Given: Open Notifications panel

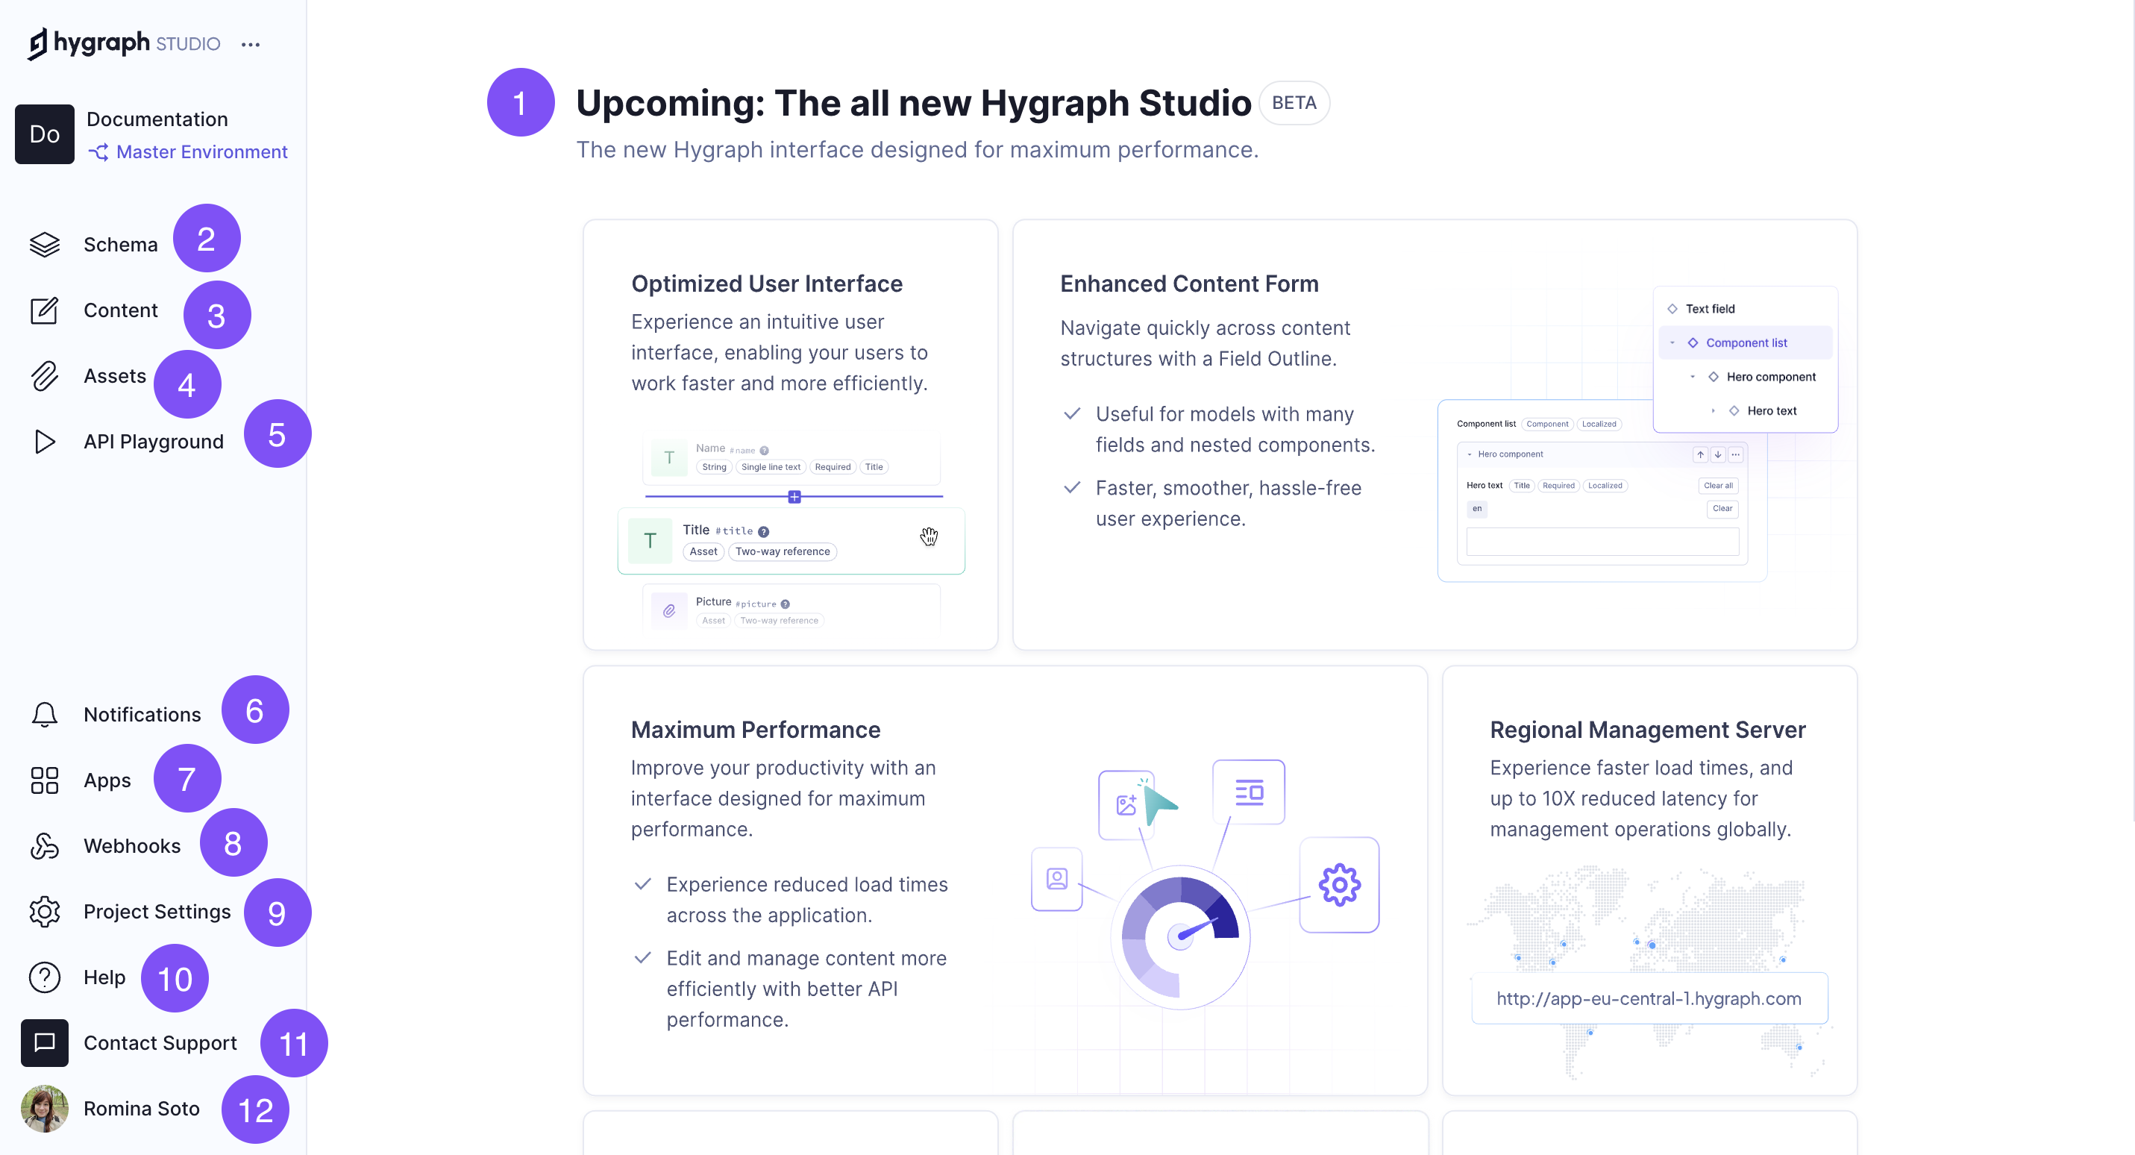Looking at the screenshot, I should point(142,713).
